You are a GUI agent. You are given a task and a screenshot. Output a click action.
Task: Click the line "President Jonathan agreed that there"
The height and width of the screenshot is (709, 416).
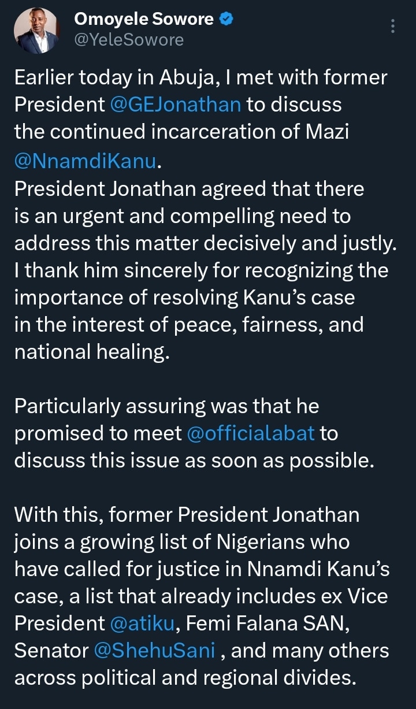tap(189, 189)
